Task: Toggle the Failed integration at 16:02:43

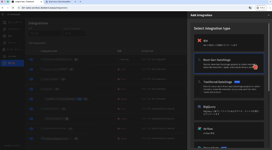Action: point(31,99)
